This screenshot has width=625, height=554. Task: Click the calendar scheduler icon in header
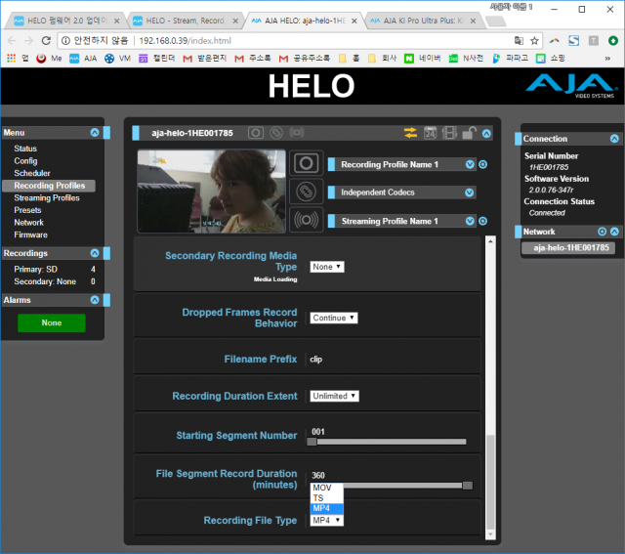[430, 133]
